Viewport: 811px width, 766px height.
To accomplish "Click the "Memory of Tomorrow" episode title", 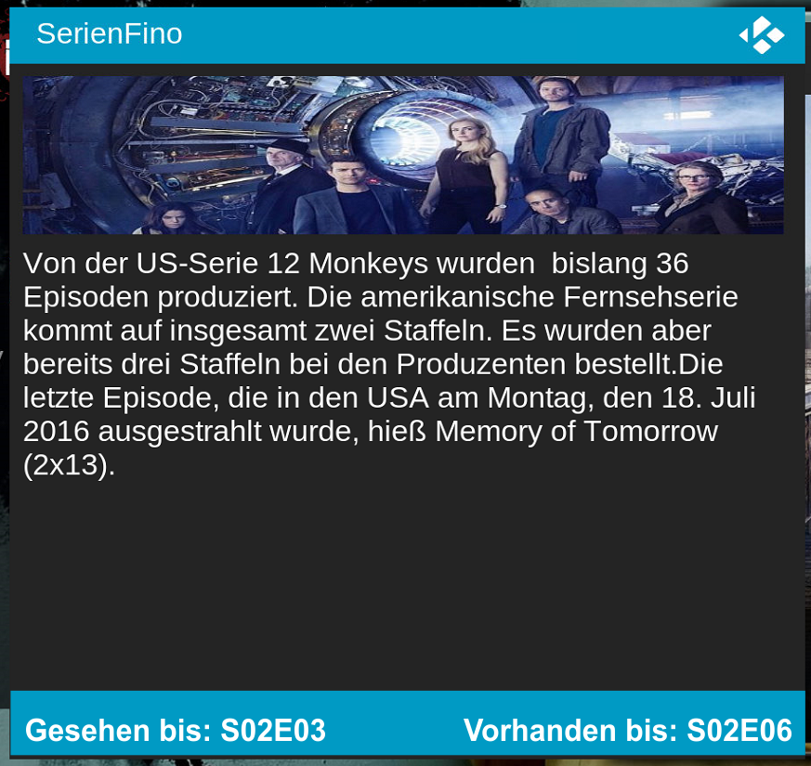I will (576, 431).
